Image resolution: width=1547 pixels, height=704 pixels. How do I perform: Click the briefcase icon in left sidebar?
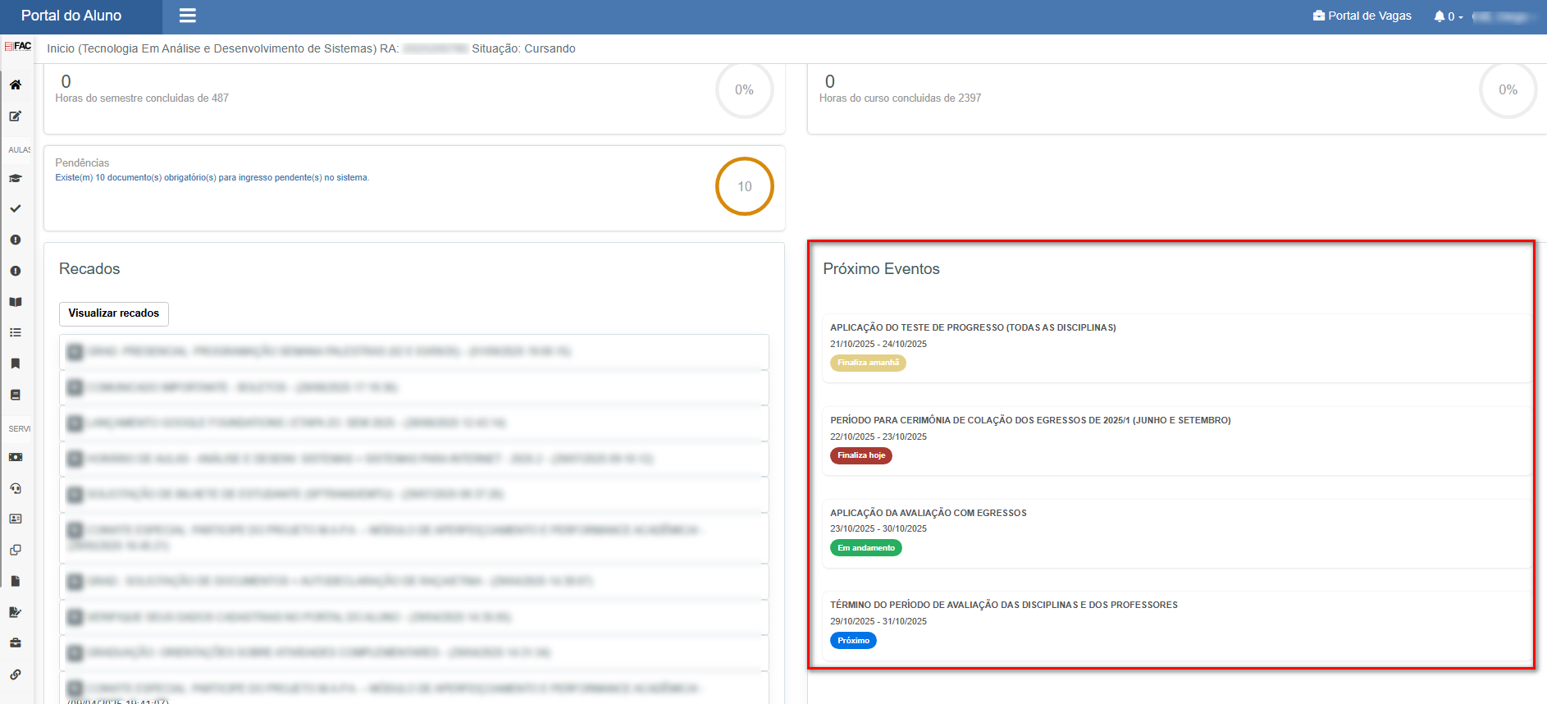(x=16, y=643)
